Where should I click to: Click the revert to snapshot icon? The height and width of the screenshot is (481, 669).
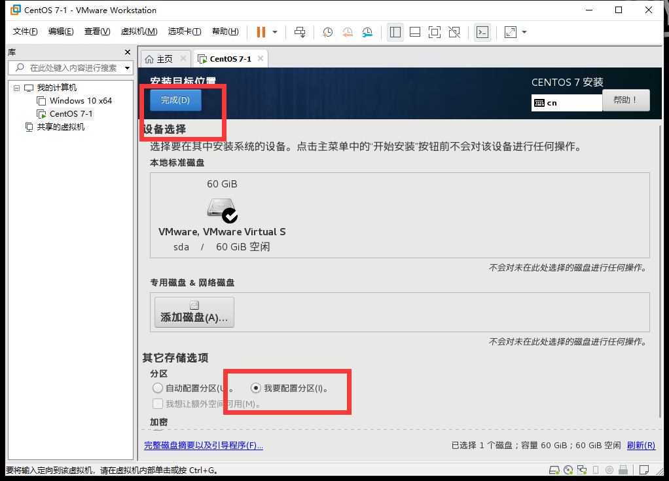tap(348, 32)
